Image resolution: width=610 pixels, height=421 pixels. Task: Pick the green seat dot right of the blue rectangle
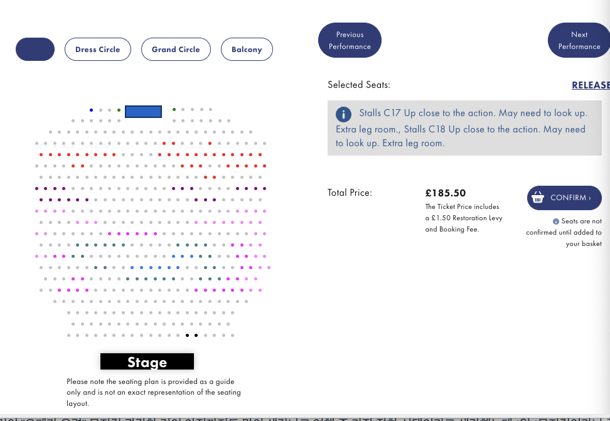174,110
